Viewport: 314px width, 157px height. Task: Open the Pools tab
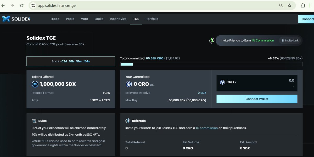point(70,19)
